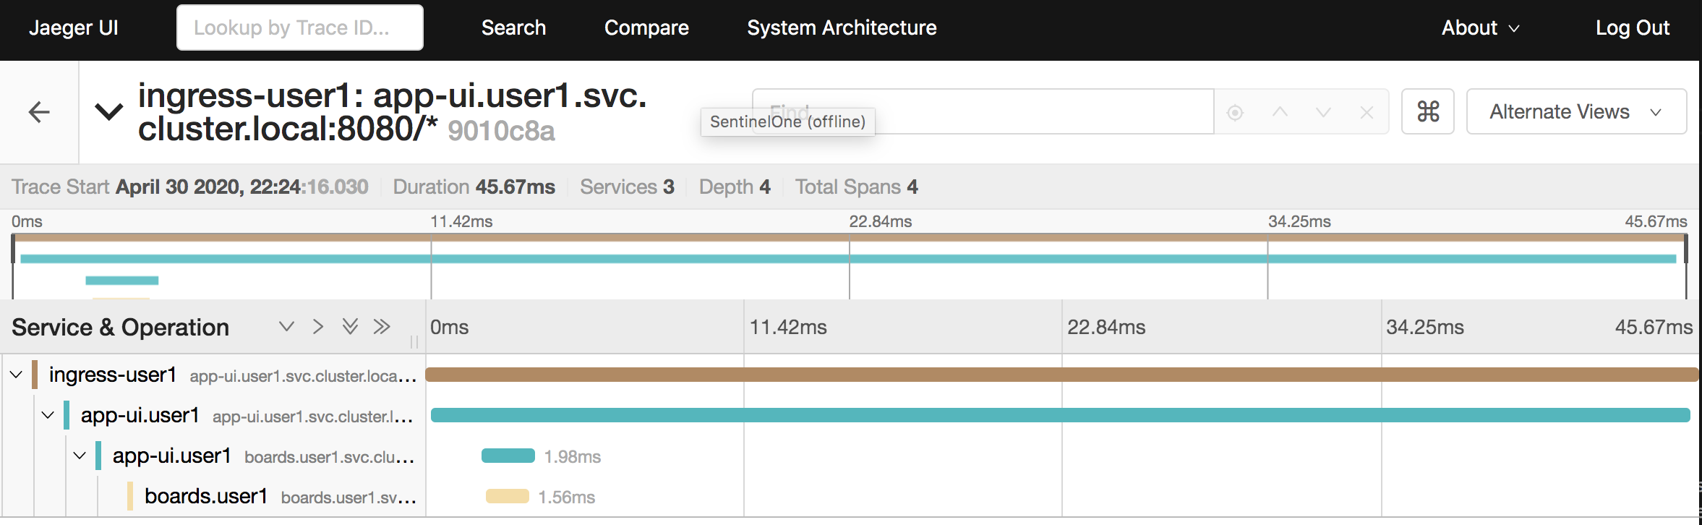Screen dimensions: 1702x525
Task: Go to next find result arrow
Action: click(1323, 112)
